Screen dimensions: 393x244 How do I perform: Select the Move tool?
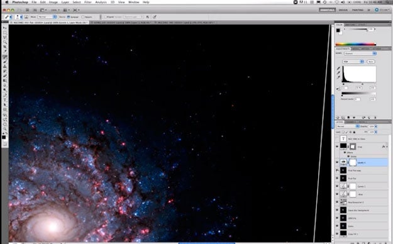click(5, 27)
